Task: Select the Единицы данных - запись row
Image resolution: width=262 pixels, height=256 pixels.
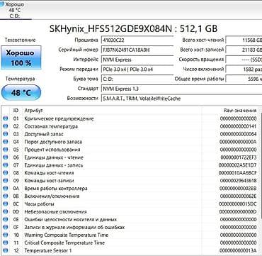Action: coord(130,165)
